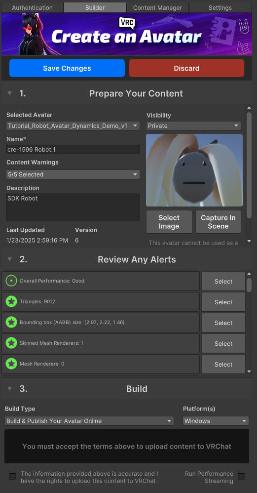Open the Settings tab
The image size is (257, 493).
220,7
